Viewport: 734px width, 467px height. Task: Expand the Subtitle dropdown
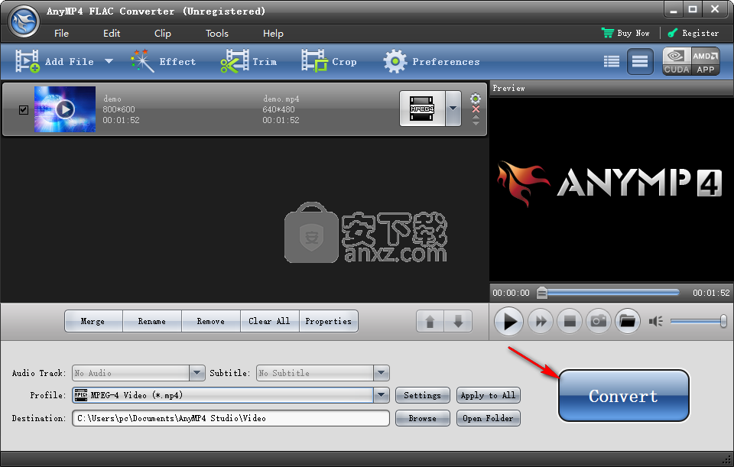[382, 373]
